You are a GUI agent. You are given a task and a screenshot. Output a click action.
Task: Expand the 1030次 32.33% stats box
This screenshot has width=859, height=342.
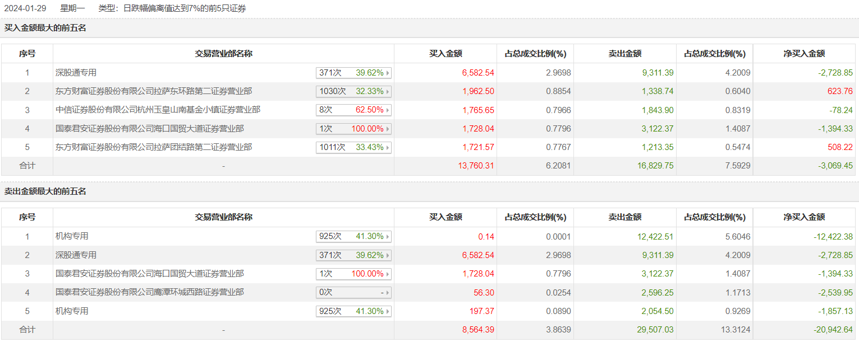pyautogui.click(x=353, y=91)
